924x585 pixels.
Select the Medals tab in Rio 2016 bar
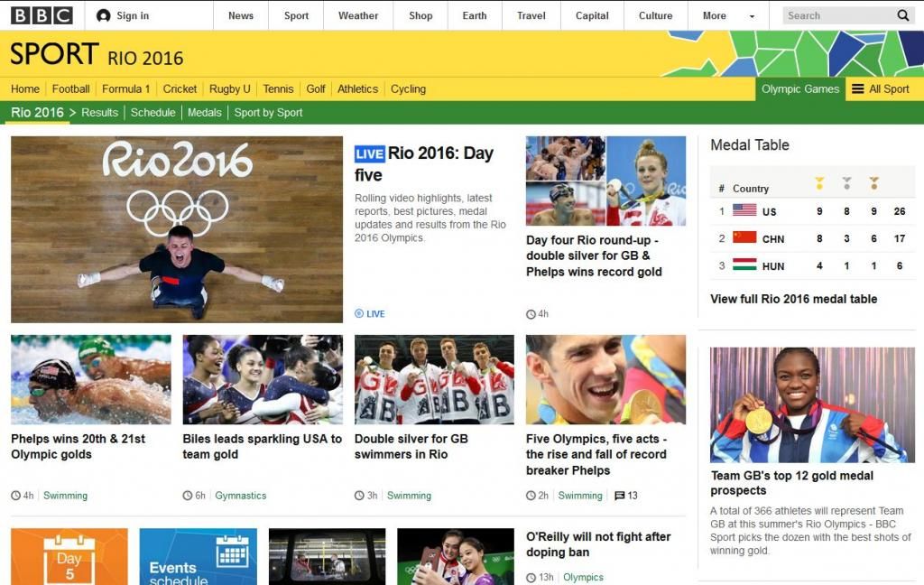pos(205,113)
